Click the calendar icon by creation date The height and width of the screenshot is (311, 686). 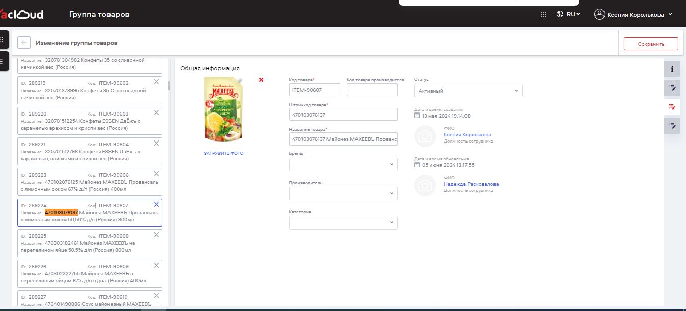(417, 116)
